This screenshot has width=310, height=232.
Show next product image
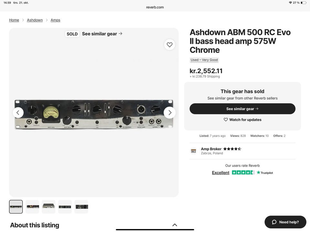(x=170, y=112)
